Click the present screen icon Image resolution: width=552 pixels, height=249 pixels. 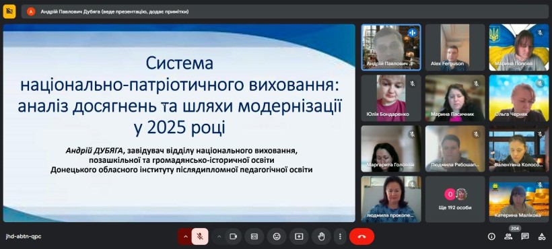[x=299, y=237]
